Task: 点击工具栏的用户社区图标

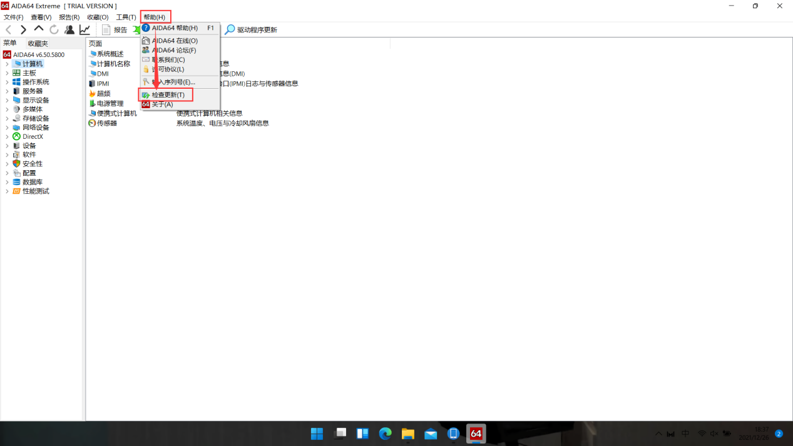Action: [x=69, y=29]
